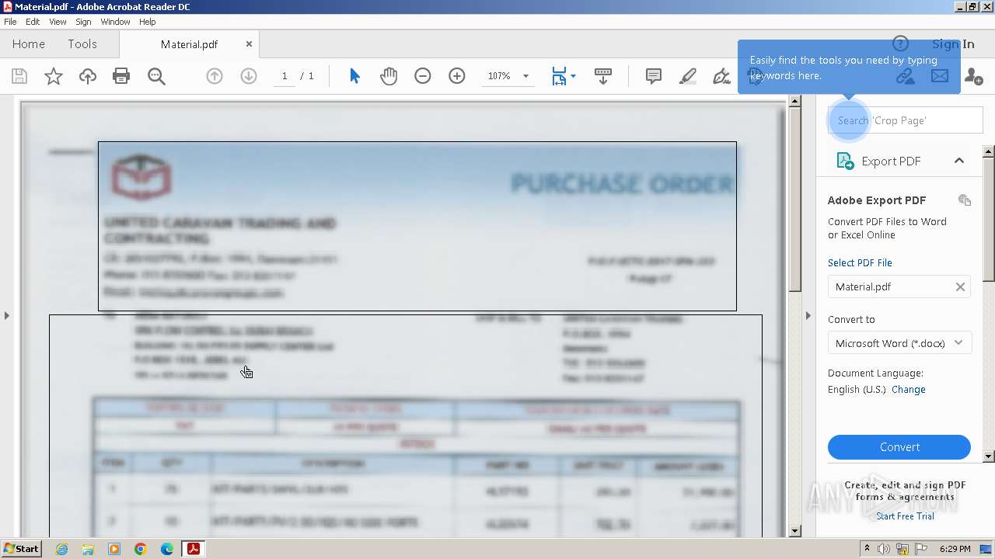
Task: Go to next page arrow
Action: click(x=249, y=76)
